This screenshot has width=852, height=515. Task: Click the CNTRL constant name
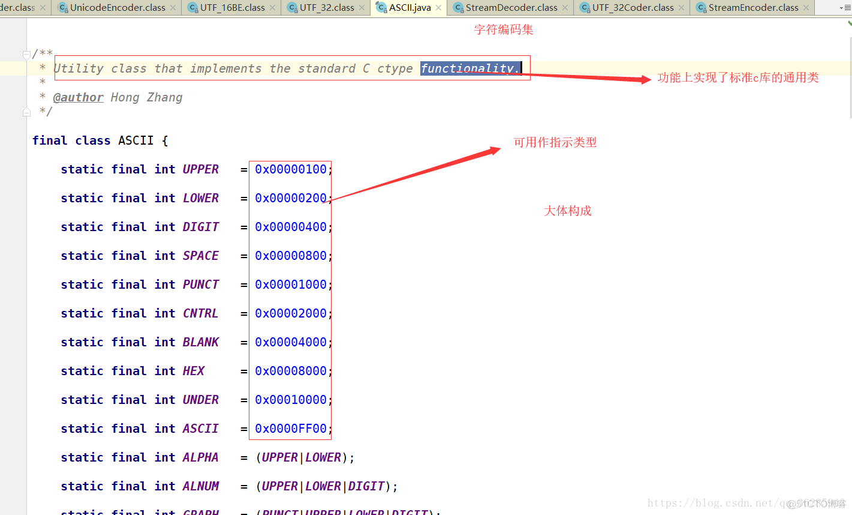tap(201, 313)
